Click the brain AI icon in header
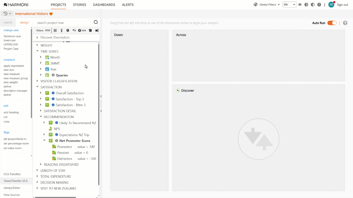The height and width of the screenshot is (198, 353). [306, 5]
